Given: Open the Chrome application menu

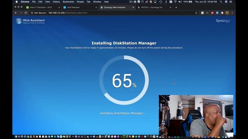Looking at the screenshot, I should [25, 2].
